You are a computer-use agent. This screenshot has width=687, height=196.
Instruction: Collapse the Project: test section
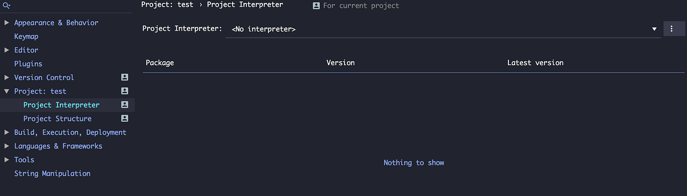[x=7, y=91]
